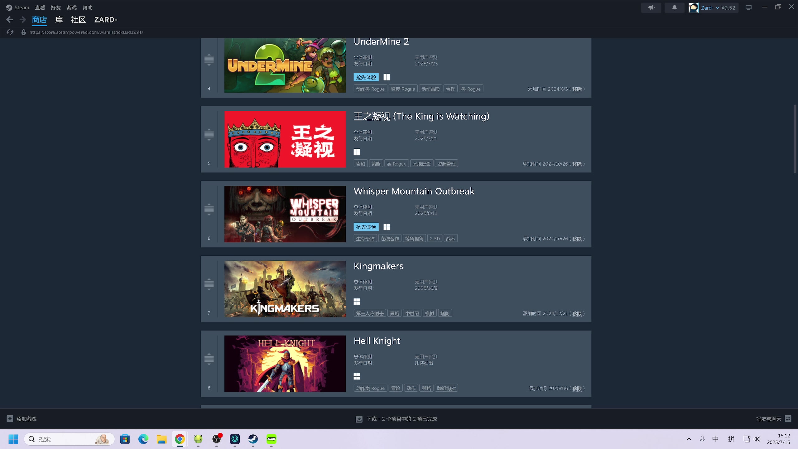Open the Whisper Mountain Outbreak title link
The image size is (798, 449).
click(414, 191)
